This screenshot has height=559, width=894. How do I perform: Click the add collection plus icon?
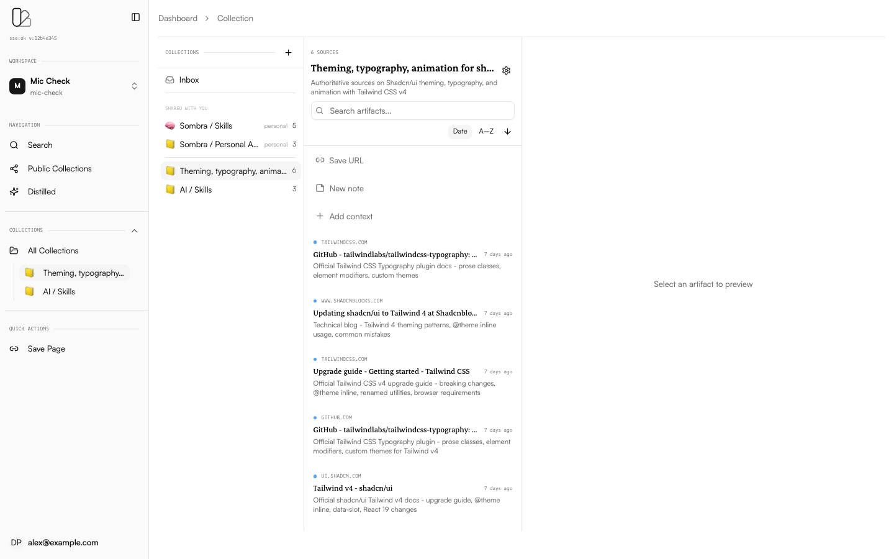(x=288, y=53)
